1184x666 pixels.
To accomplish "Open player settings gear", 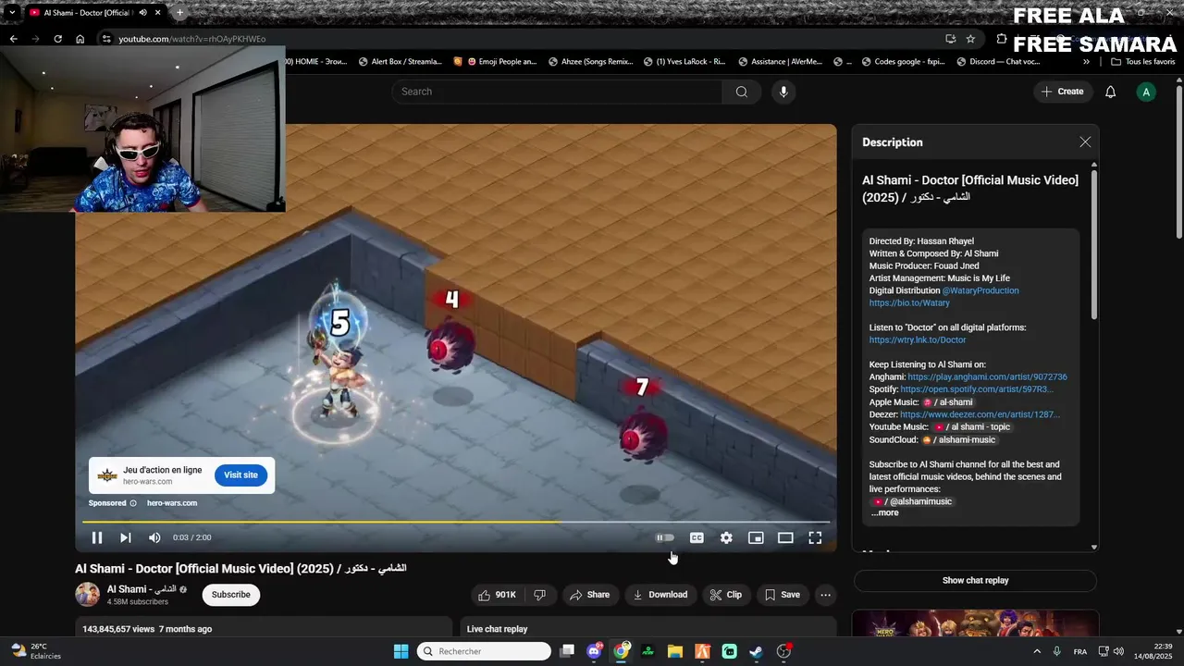I will 726,537.
